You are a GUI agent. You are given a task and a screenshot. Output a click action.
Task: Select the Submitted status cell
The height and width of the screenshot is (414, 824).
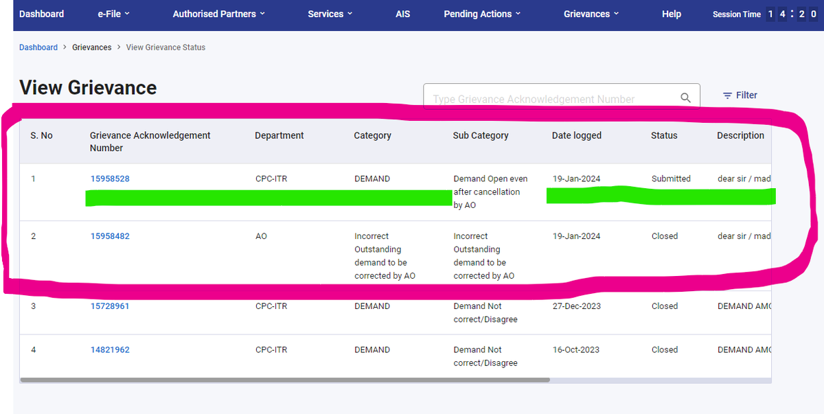(x=671, y=179)
